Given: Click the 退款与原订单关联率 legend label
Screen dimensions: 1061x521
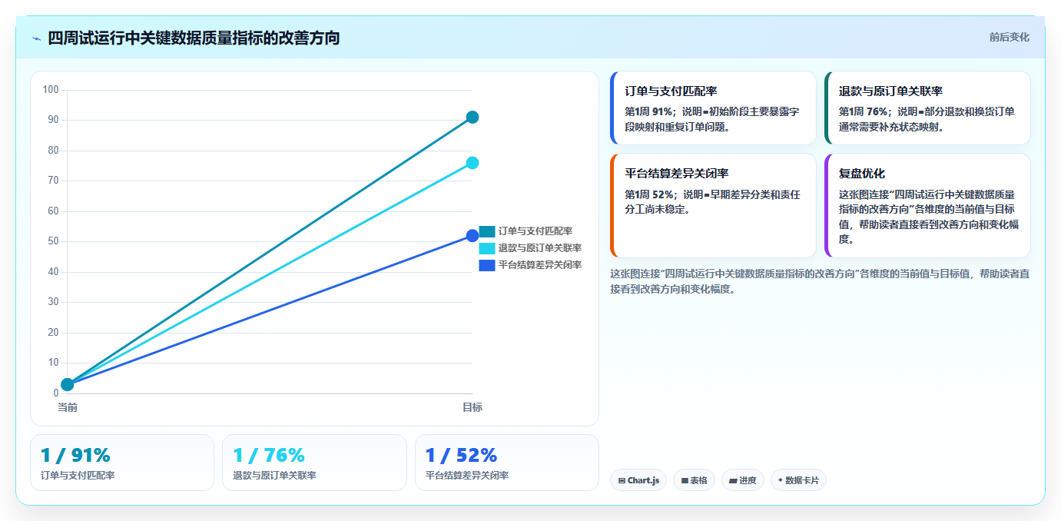Looking at the screenshot, I should pyautogui.click(x=540, y=248).
